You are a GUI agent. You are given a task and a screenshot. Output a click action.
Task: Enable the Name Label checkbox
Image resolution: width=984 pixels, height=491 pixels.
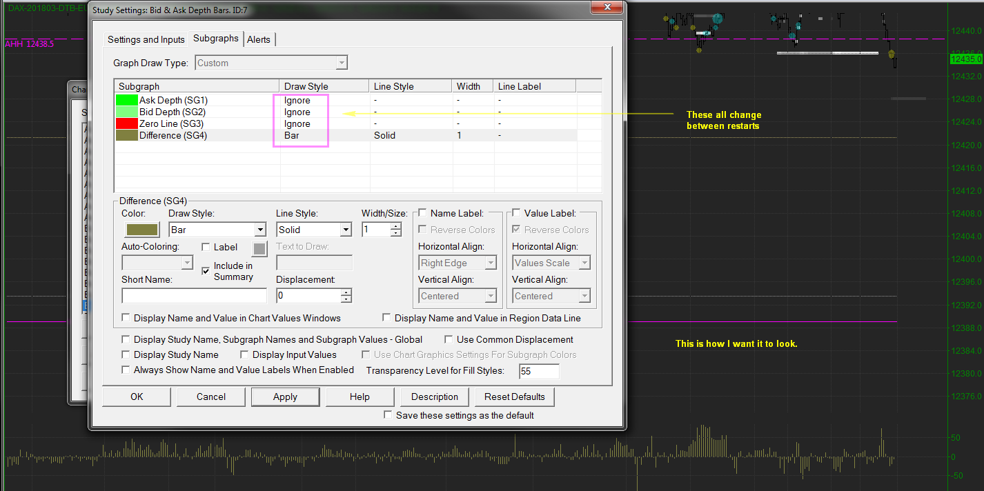coord(423,214)
